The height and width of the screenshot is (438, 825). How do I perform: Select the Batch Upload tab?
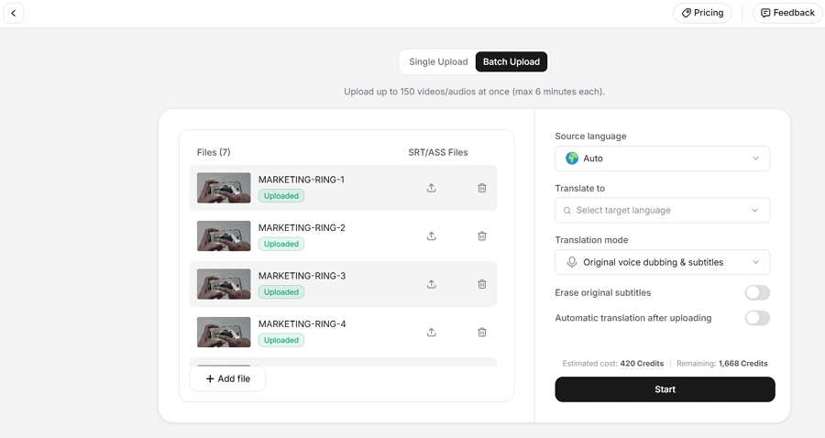pyautogui.click(x=511, y=61)
